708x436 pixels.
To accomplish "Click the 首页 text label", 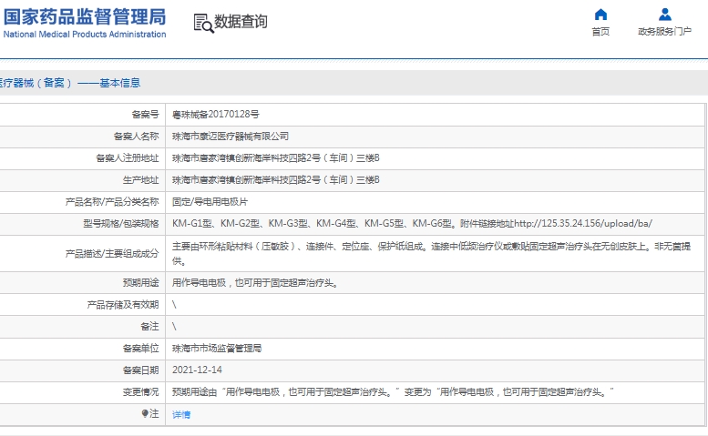I will [600, 32].
